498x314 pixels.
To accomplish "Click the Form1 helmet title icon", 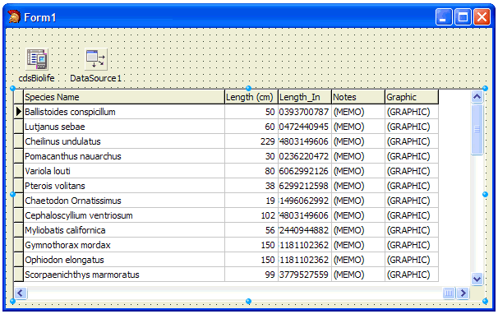I will point(14,16).
